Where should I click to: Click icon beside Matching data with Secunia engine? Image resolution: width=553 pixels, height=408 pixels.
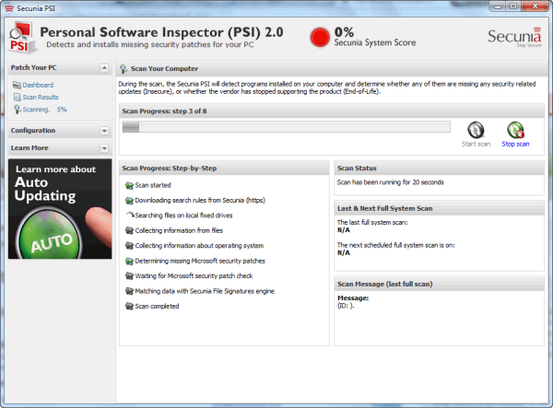click(x=129, y=291)
